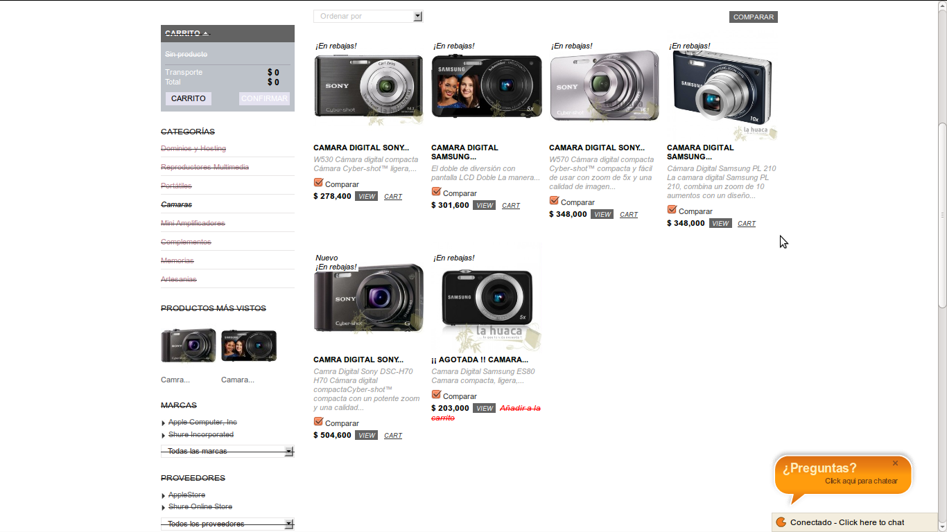
Task: Click Samsung thumbnail under Productos más vistos
Action: click(x=249, y=346)
